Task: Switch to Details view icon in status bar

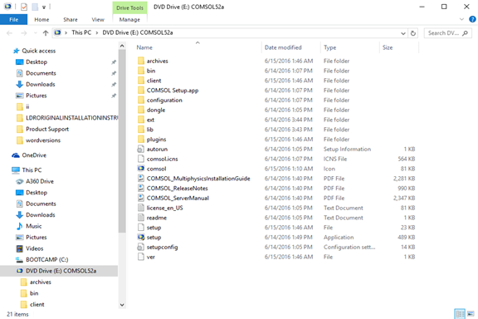Action: click(460, 313)
